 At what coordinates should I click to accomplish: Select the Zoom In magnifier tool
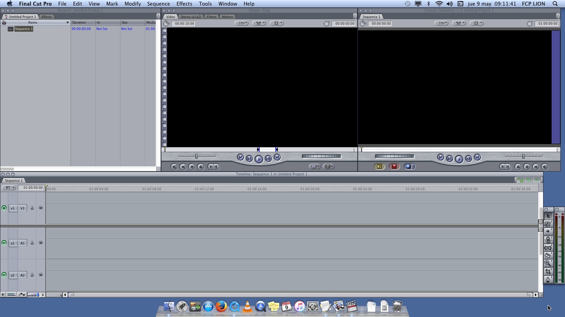[x=548, y=263]
